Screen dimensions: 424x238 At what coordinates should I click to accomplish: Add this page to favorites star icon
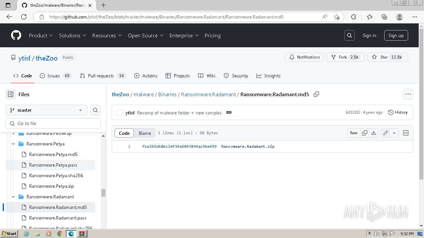337,17
